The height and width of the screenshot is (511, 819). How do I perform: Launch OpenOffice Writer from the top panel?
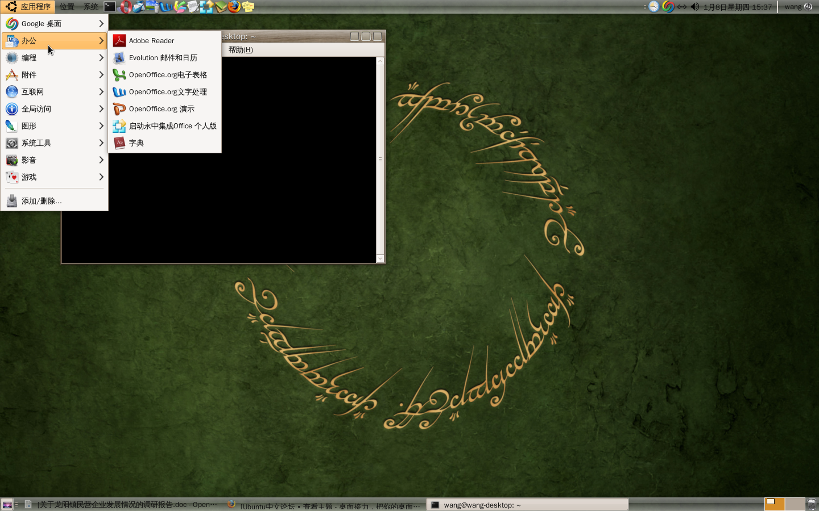tap(166, 7)
